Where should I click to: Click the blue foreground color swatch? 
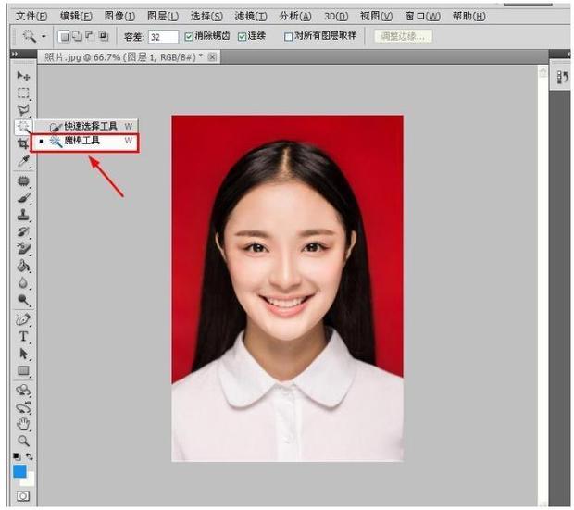(x=20, y=471)
